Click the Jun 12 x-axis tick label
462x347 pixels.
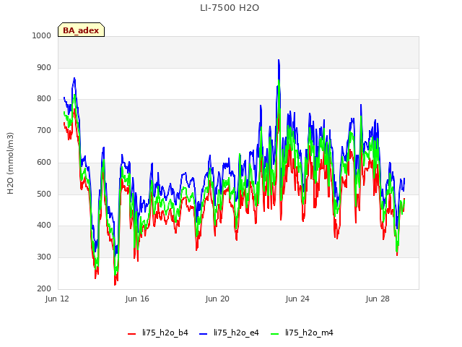pyautogui.click(x=57, y=299)
